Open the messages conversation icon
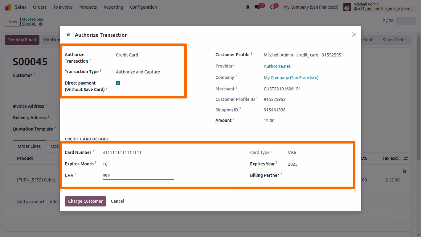Image resolution: width=421 pixels, height=237 pixels. coord(257,7)
